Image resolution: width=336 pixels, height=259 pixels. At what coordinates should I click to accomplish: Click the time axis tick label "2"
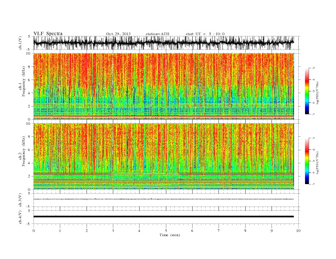coord(87,231)
